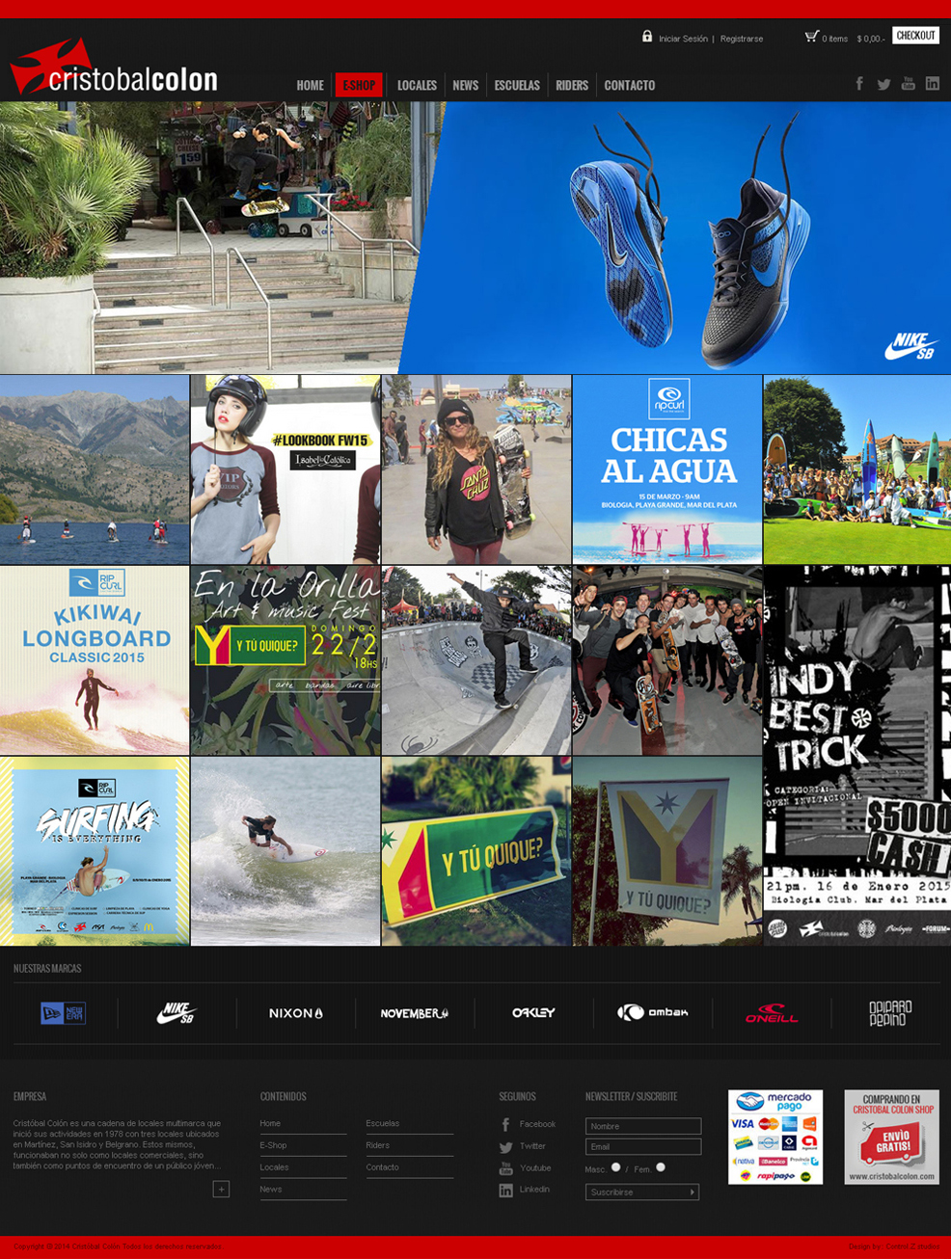Screen dimensions: 951x1259
Task: Open the green Y Tú Quique? sign tile
Action: 476,851
